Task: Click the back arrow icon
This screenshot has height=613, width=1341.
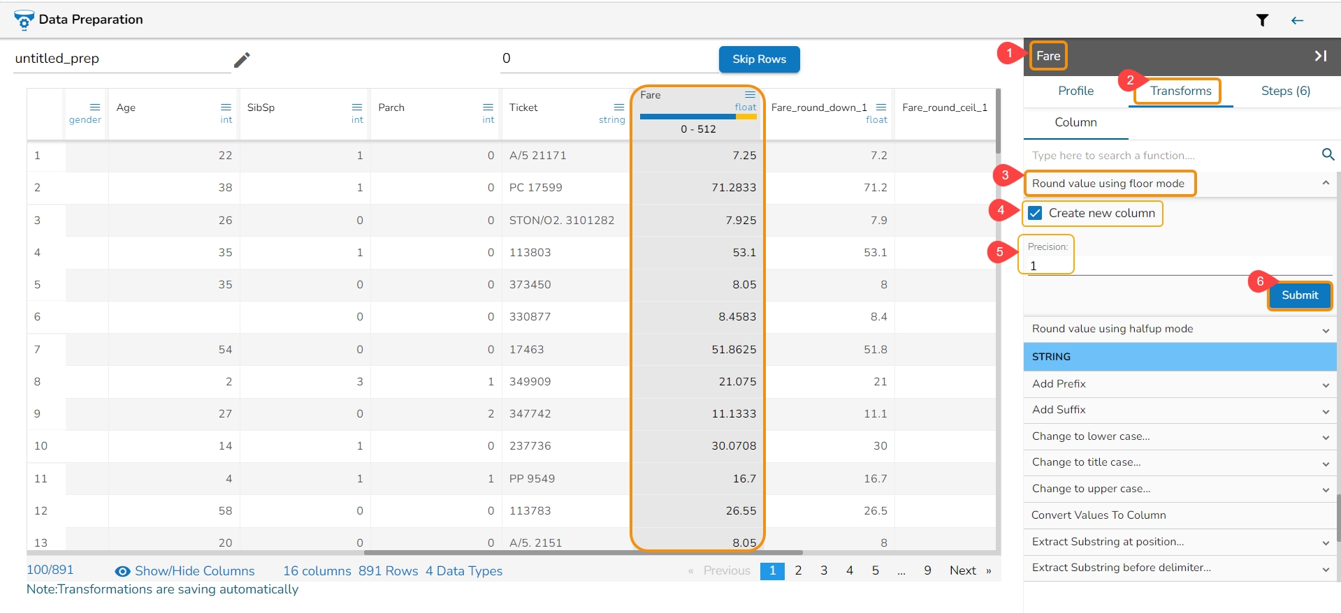Action: 1297,20
